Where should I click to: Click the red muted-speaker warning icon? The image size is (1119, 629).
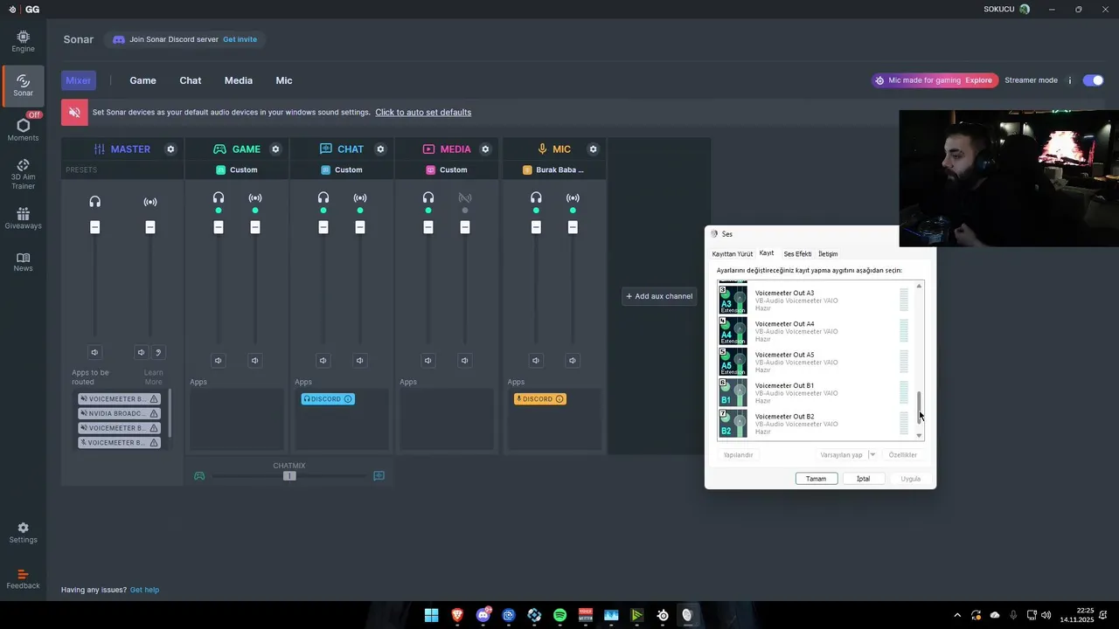tap(74, 113)
